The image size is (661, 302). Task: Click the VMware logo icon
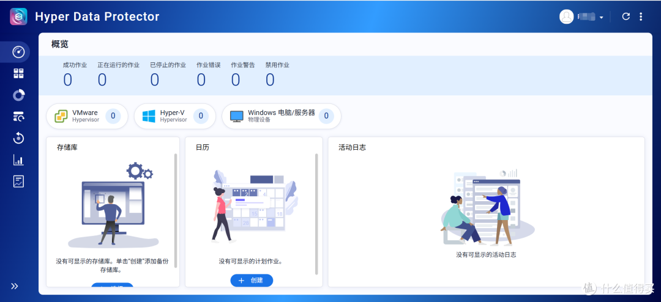point(61,116)
